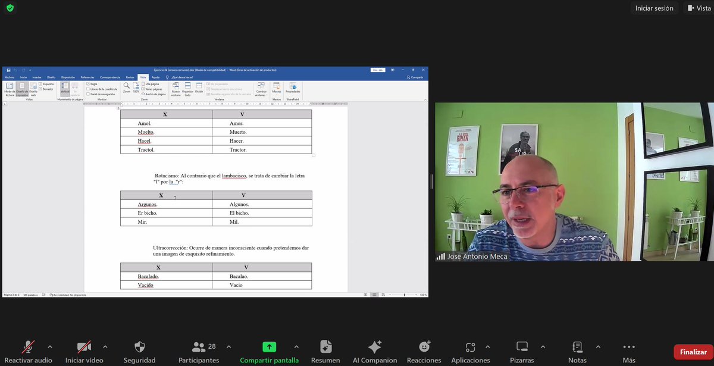The width and height of the screenshot is (714, 366).
Task: Open Propiedades SharePoint button in Word
Action: [x=293, y=87]
